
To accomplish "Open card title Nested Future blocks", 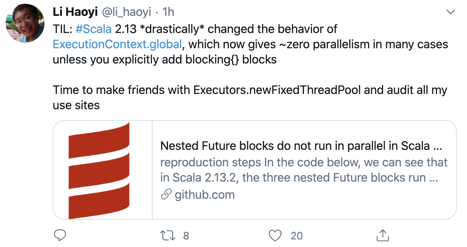I will [x=301, y=146].
